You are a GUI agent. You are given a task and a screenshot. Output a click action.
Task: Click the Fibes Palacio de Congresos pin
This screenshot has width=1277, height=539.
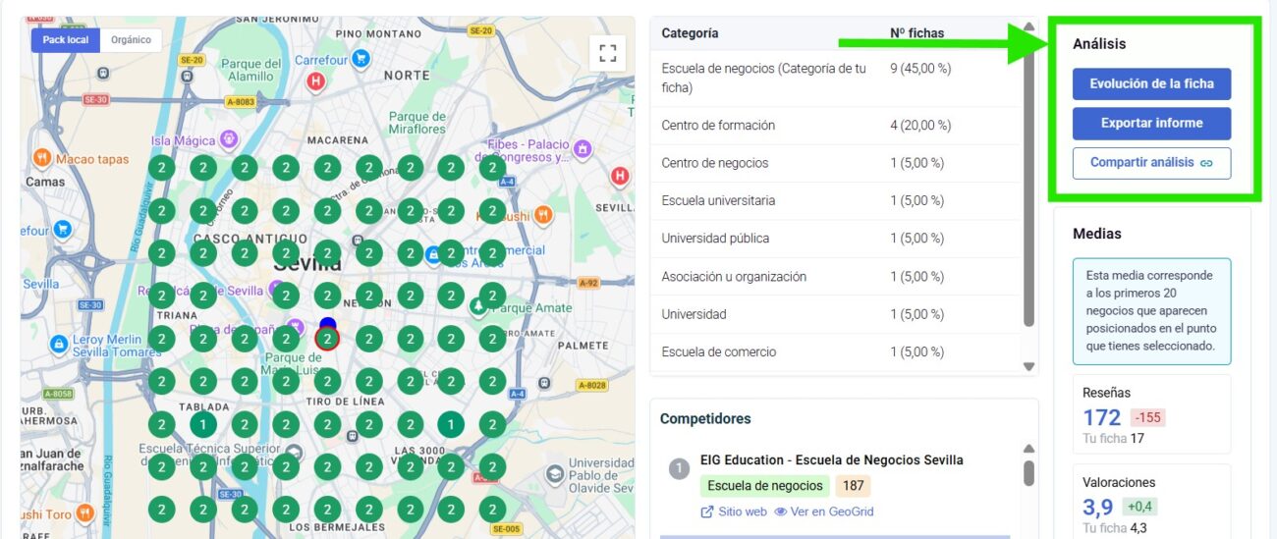click(583, 148)
